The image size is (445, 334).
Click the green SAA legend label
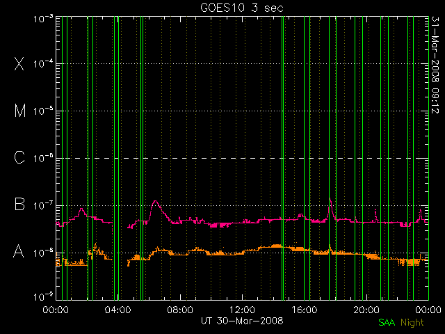coord(387,322)
